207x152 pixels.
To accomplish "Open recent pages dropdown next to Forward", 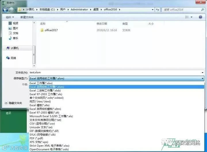I will tap(16, 10).
